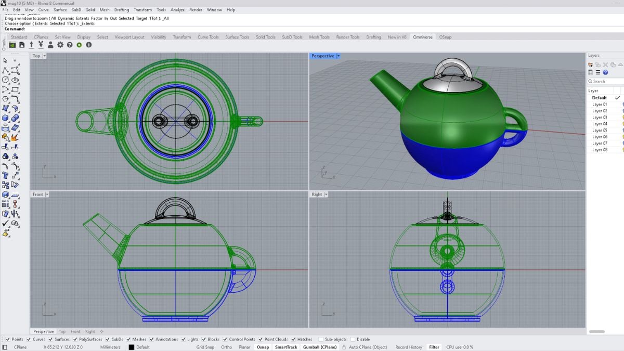Open the Front viewport dropdown arrow
624x351 pixels.
click(47, 194)
